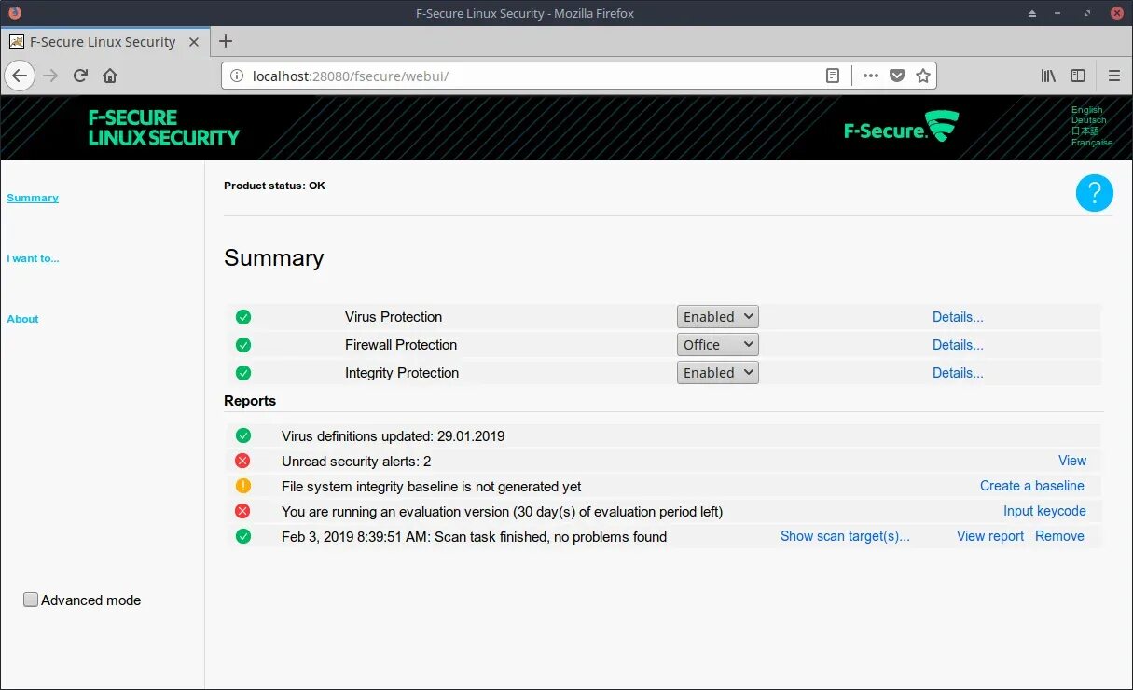Open the Firewall Protection Office dropdown
1133x690 pixels.
pyautogui.click(x=718, y=345)
